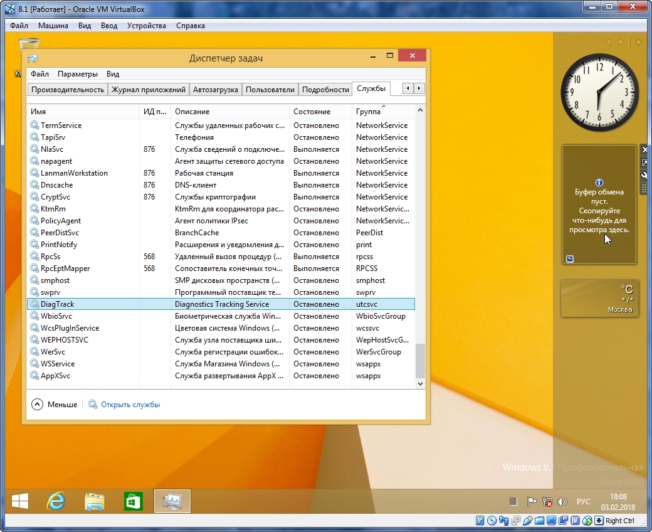Switch to Автозагрузка tab
The width and height of the screenshot is (652, 532).
tap(216, 90)
